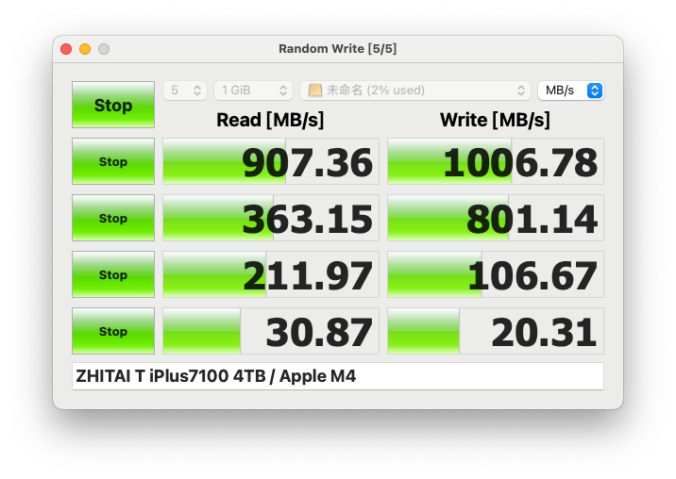Click the drive icon in disk selector
This screenshot has width=676, height=479.
[x=315, y=91]
